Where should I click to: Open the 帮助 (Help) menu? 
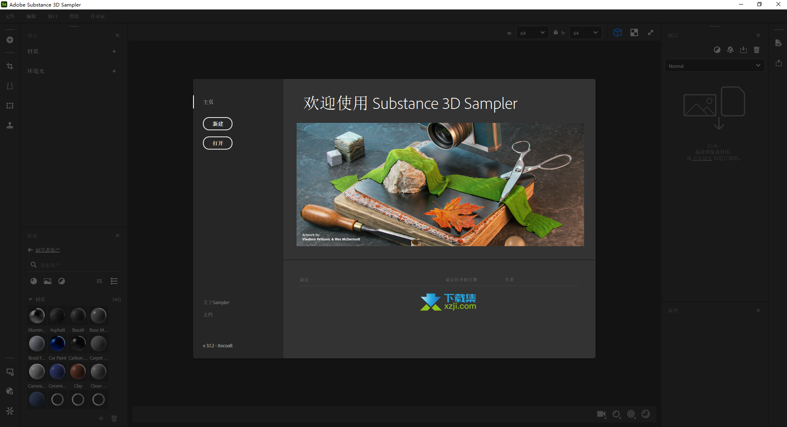click(74, 16)
